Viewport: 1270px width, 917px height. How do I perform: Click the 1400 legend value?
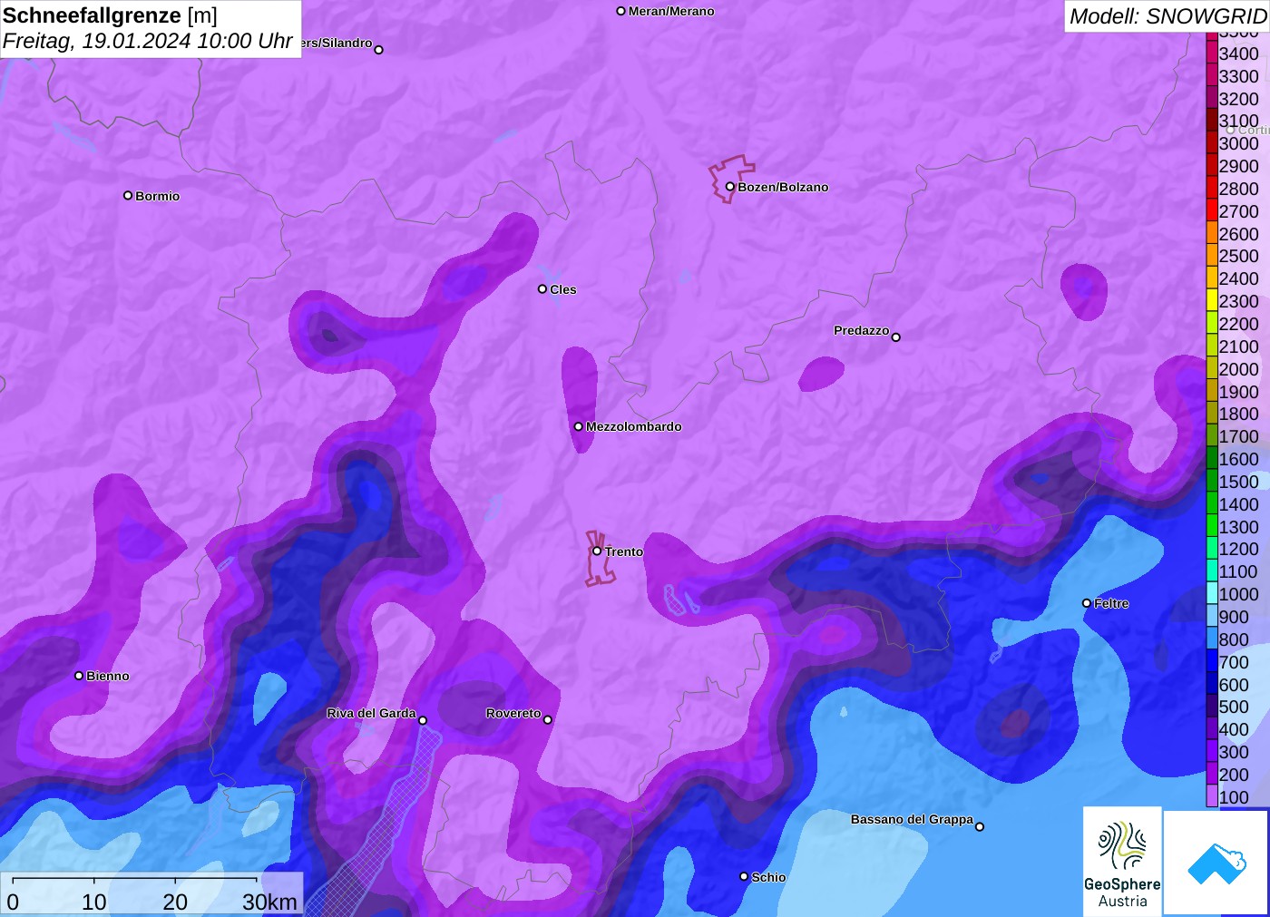pos(1238,504)
